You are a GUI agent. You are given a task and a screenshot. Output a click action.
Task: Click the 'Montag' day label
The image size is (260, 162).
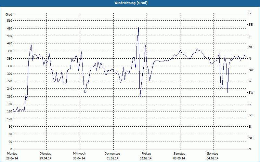(12, 154)
